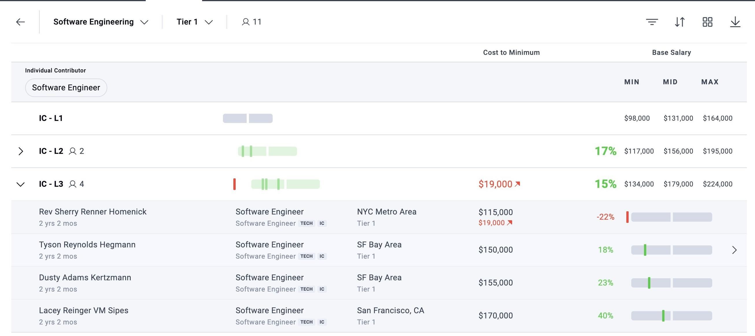The width and height of the screenshot is (755, 336).
Task: Click the Cost to Minimum column header
Action: pos(511,52)
